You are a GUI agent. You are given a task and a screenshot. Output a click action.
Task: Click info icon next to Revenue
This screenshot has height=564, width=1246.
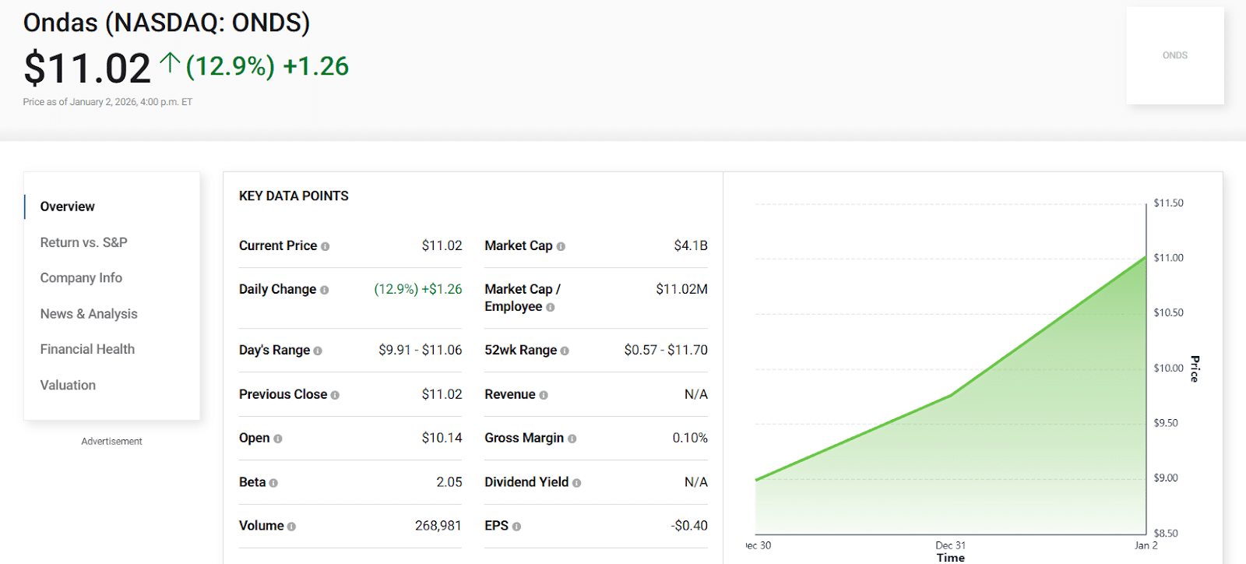pyautogui.click(x=544, y=395)
